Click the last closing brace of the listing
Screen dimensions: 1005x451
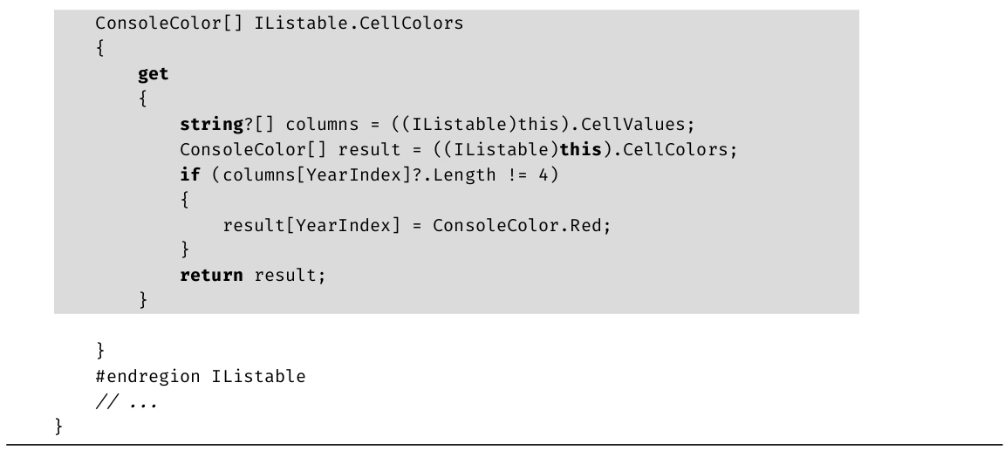(x=58, y=427)
